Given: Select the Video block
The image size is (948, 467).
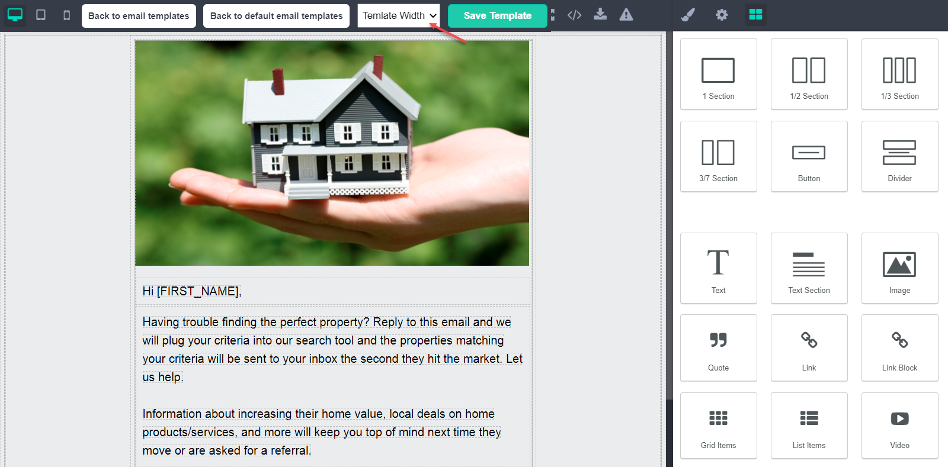Looking at the screenshot, I should [x=899, y=426].
